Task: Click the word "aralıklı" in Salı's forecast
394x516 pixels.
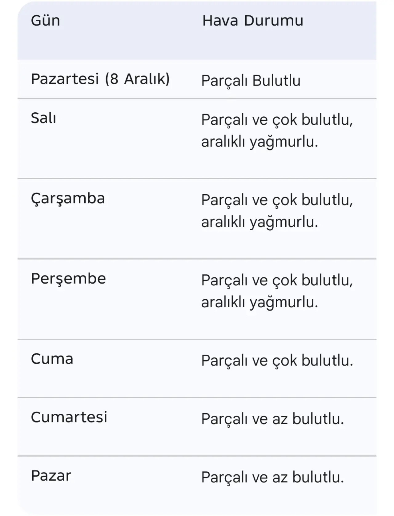Action: point(223,142)
